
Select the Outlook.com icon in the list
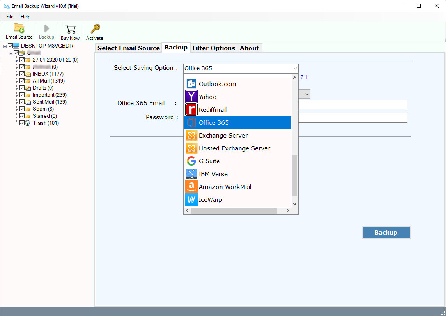(191, 84)
